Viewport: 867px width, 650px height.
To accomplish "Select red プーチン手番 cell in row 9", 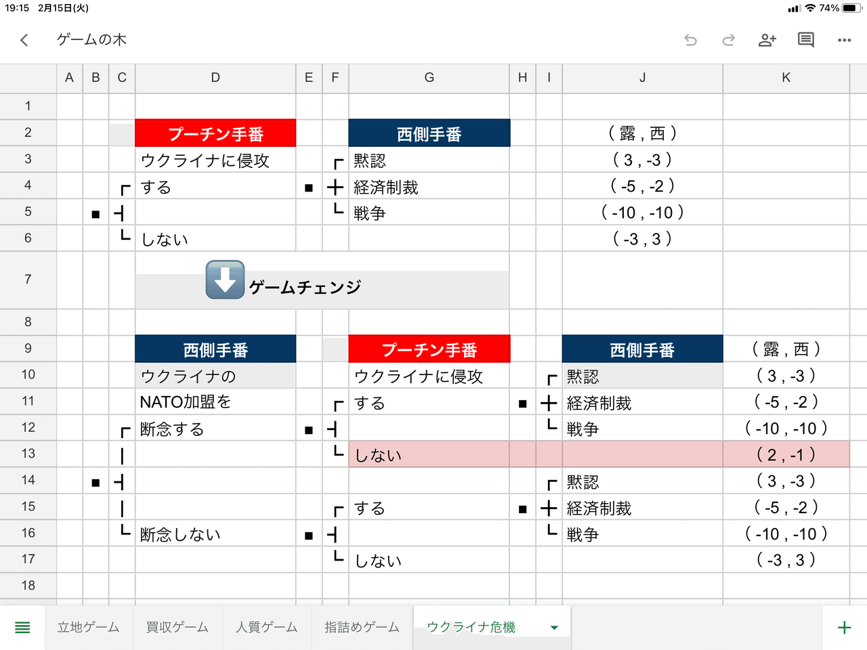I will tap(429, 349).
